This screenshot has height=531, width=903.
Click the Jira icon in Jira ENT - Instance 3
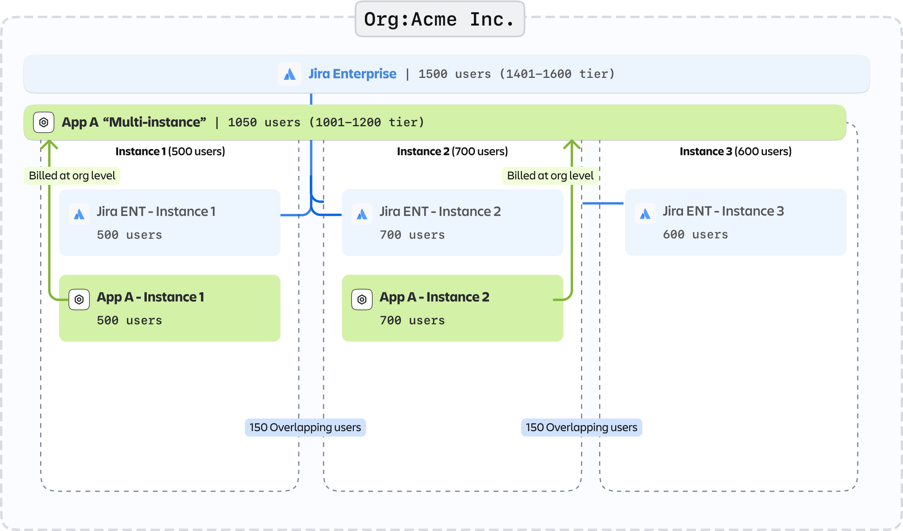click(x=645, y=214)
